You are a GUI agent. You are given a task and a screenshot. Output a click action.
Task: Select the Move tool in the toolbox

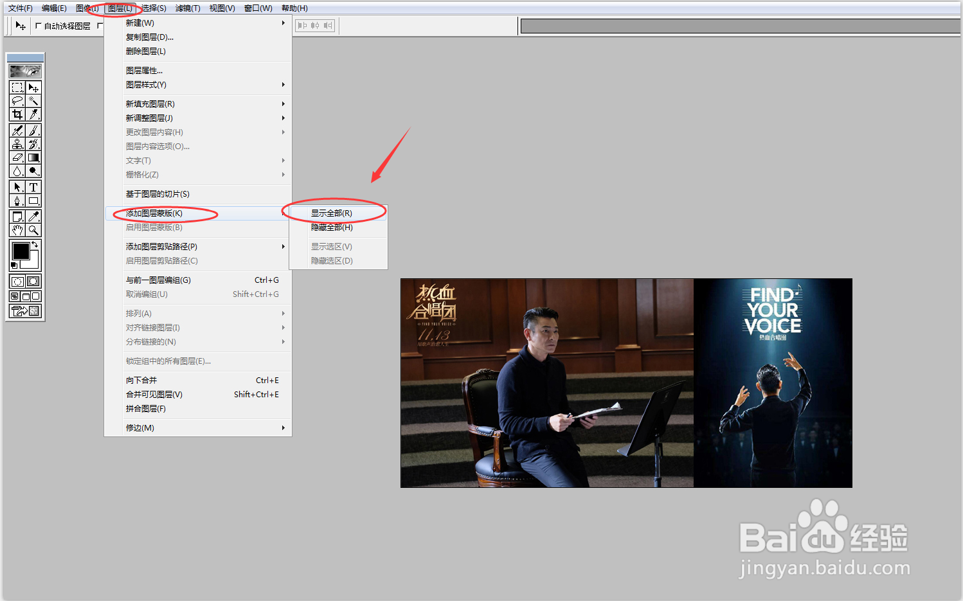point(33,87)
